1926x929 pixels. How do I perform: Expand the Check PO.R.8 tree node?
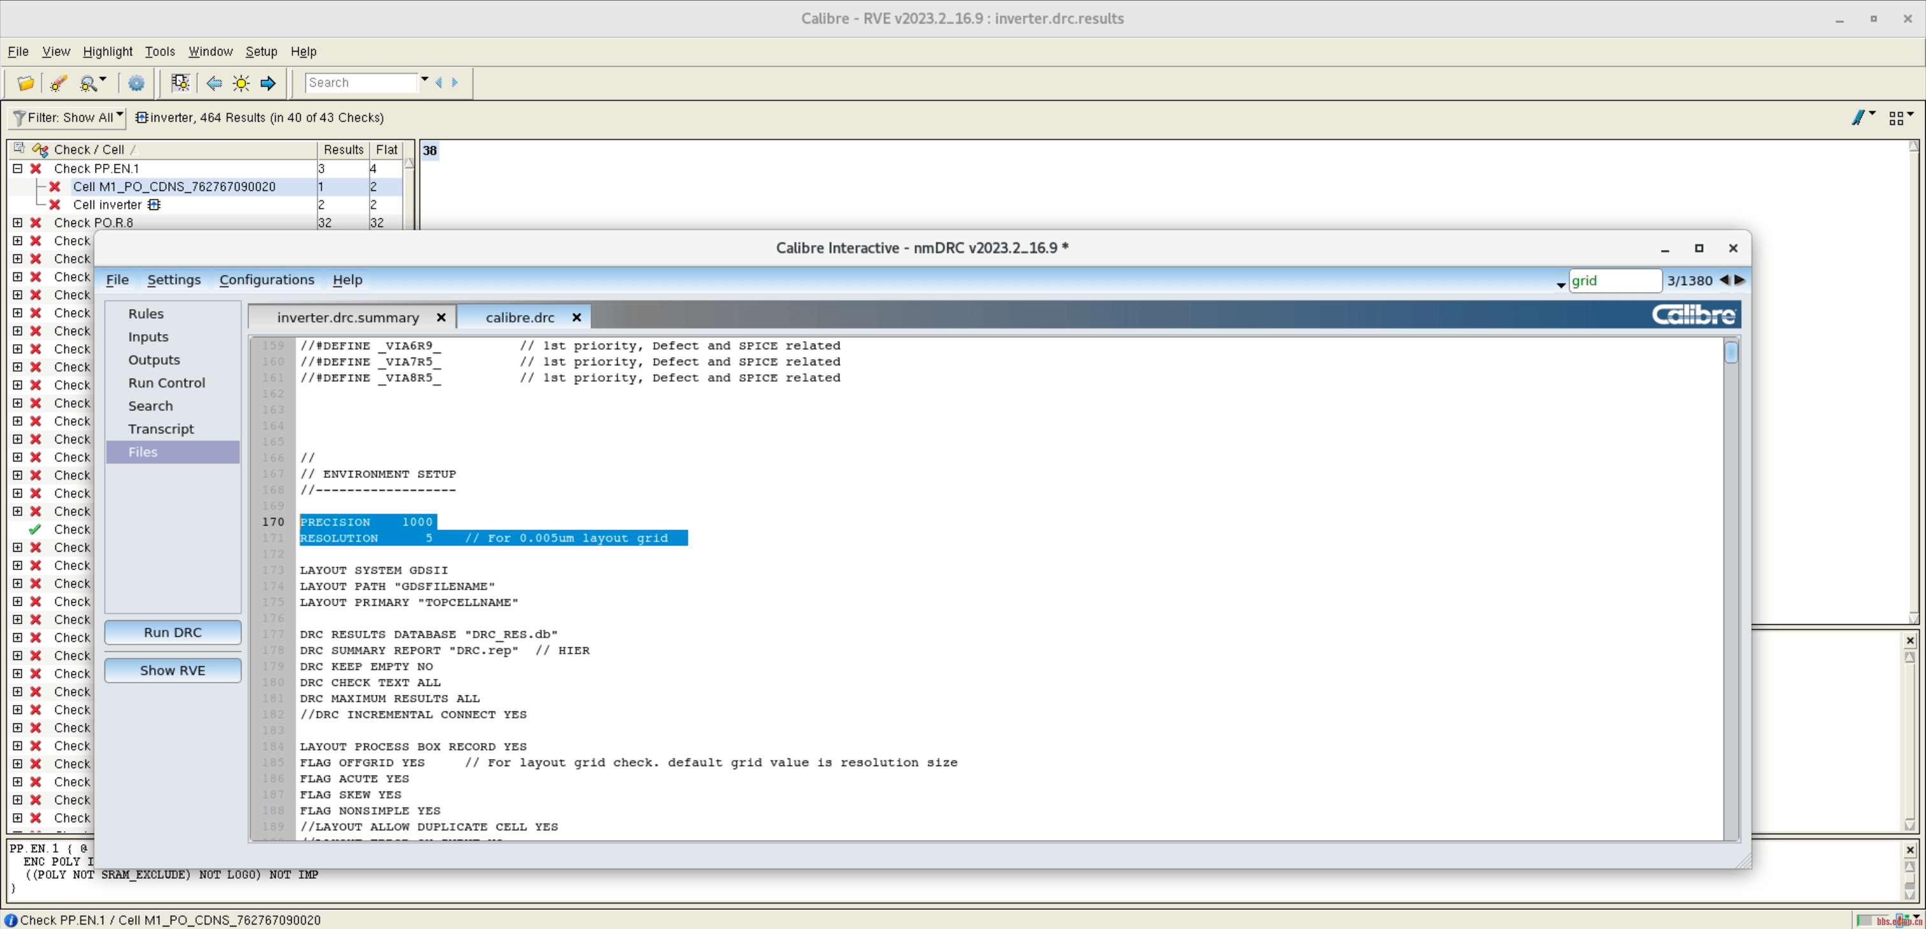coord(17,223)
